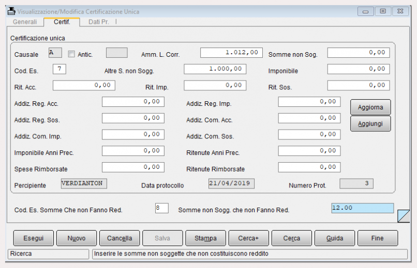Minimize the Certificazione Unica window
The image size is (417, 268).
pyautogui.click(x=366, y=11)
